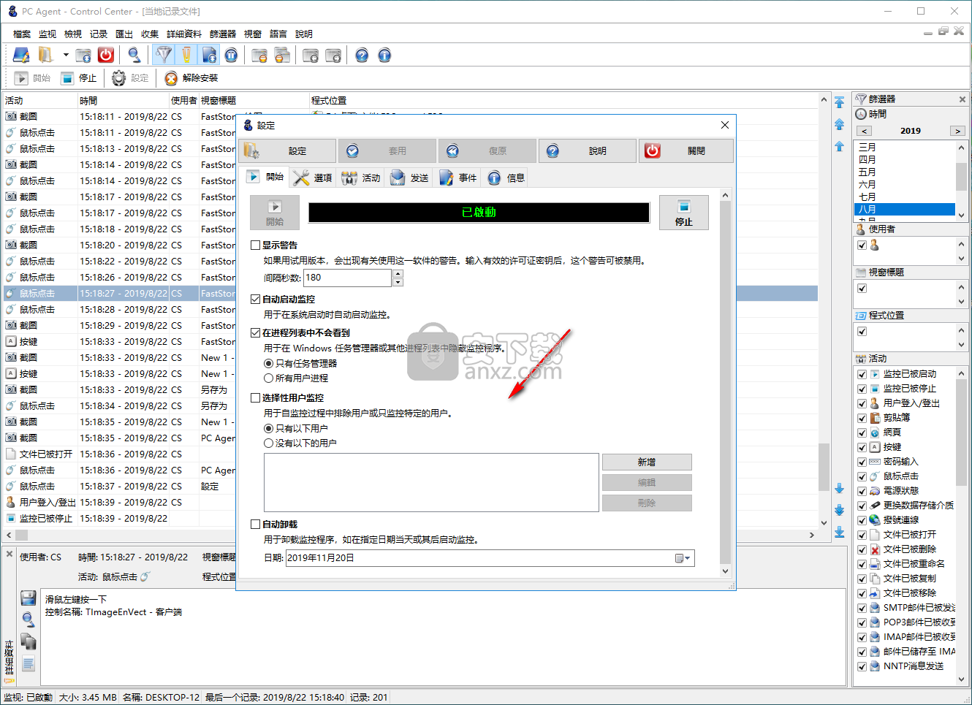The height and width of the screenshot is (705, 972).
Task: Switch to 活动 tab in settings
Action: tap(361, 178)
